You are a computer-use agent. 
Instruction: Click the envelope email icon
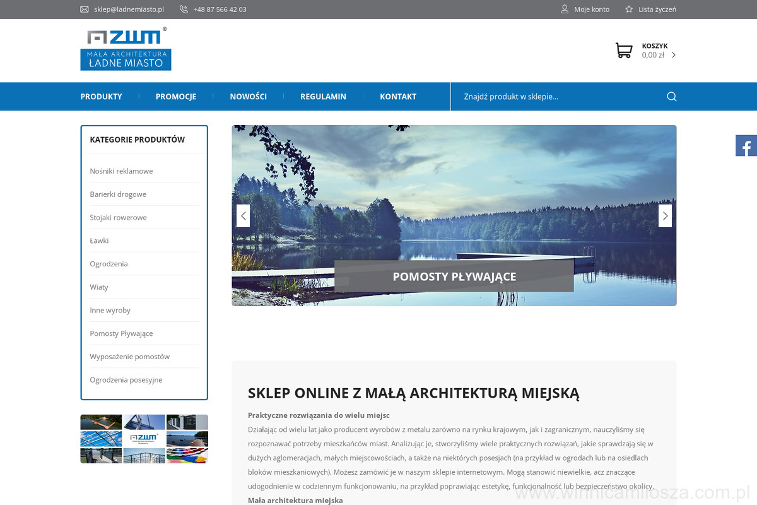[x=85, y=9]
